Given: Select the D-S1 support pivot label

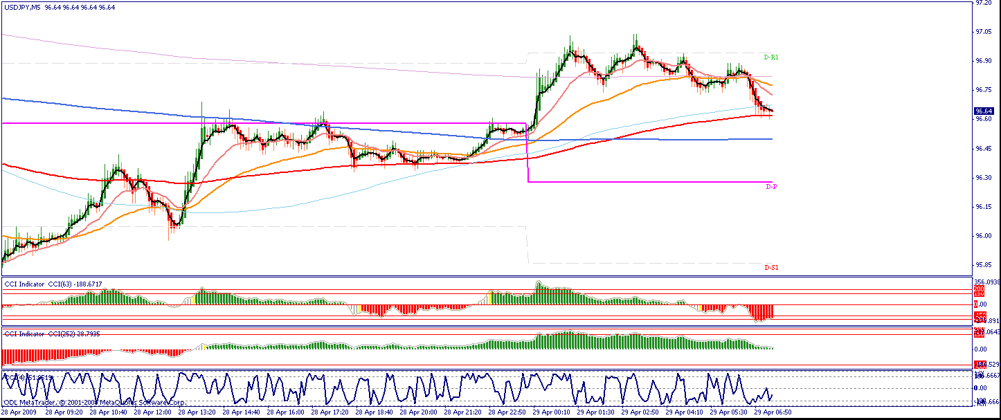Looking at the screenshot, I should pyautogui.click(x=772, y=267).
